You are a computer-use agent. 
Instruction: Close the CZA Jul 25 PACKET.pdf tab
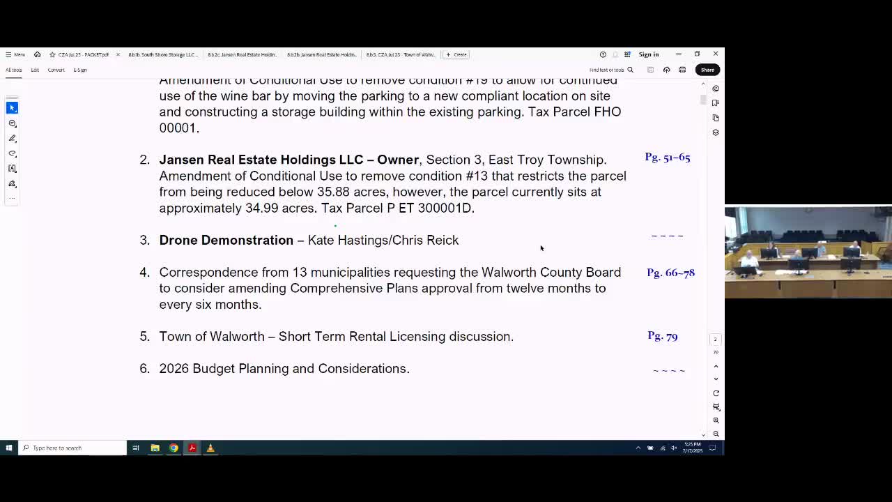click(x=118, y=54)
